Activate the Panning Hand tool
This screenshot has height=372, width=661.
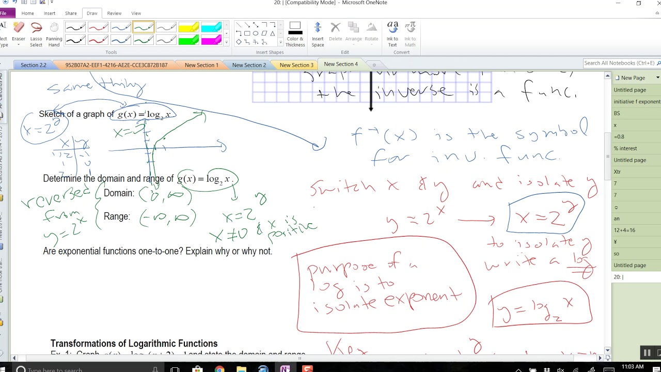tap(54, 34)
